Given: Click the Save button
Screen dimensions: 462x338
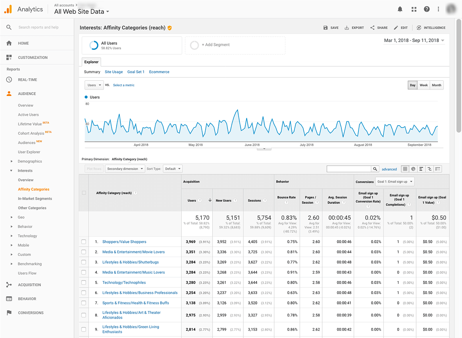Looking at the screenshot, I should click(x=331, y=28).
